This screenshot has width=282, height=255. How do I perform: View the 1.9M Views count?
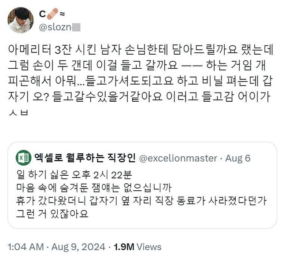point(137,247)
